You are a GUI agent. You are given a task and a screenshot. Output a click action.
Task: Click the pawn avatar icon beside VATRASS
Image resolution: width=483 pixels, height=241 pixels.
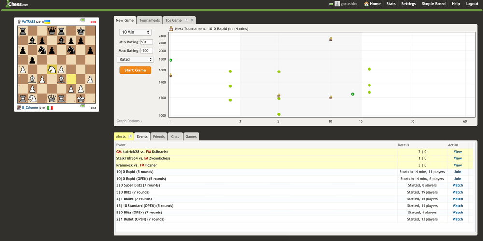[x=19, y=22]
